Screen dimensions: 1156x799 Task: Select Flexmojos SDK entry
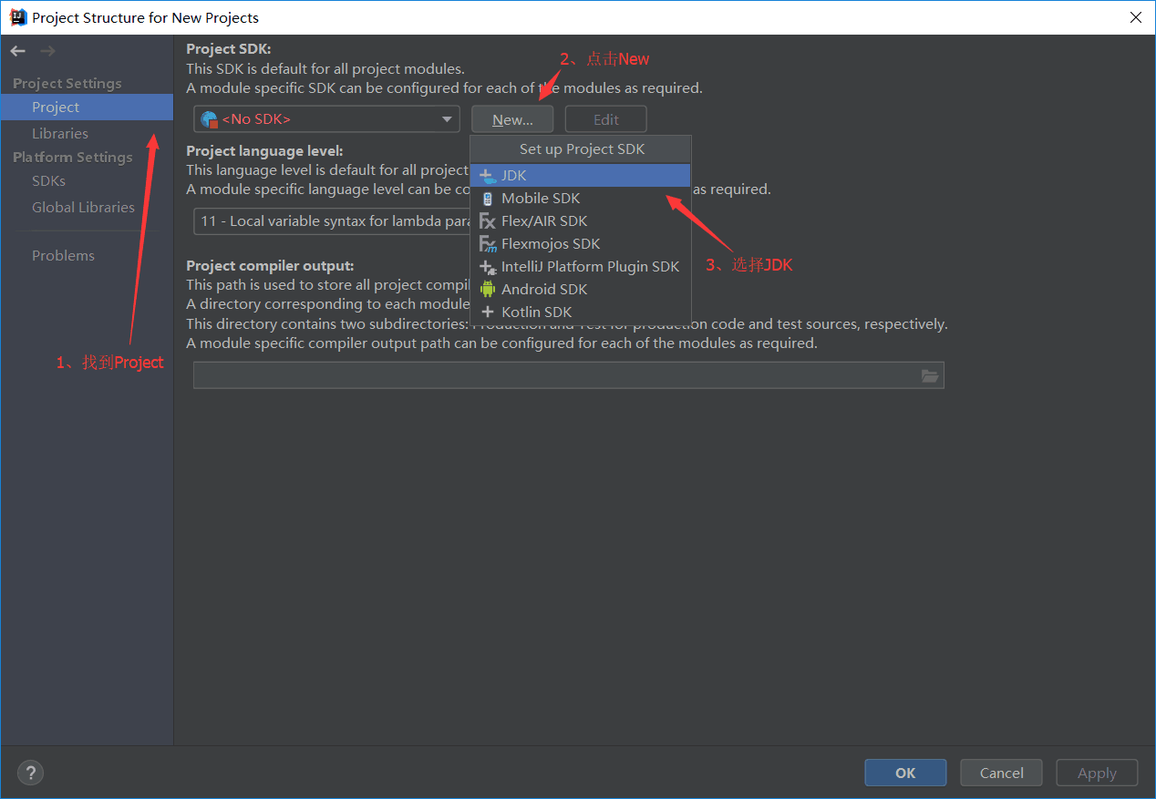pyautogui.click(x=551, y=243)
